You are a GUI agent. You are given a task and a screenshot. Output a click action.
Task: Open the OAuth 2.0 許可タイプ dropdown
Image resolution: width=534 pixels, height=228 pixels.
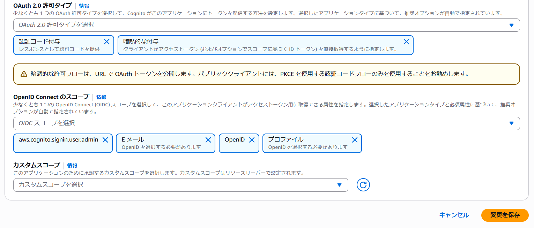click(267, 25)
